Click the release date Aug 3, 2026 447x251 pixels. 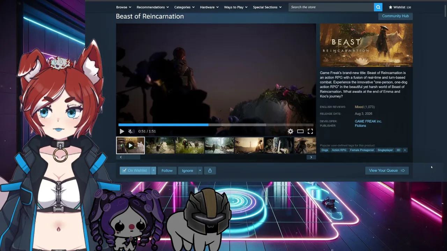364,114
